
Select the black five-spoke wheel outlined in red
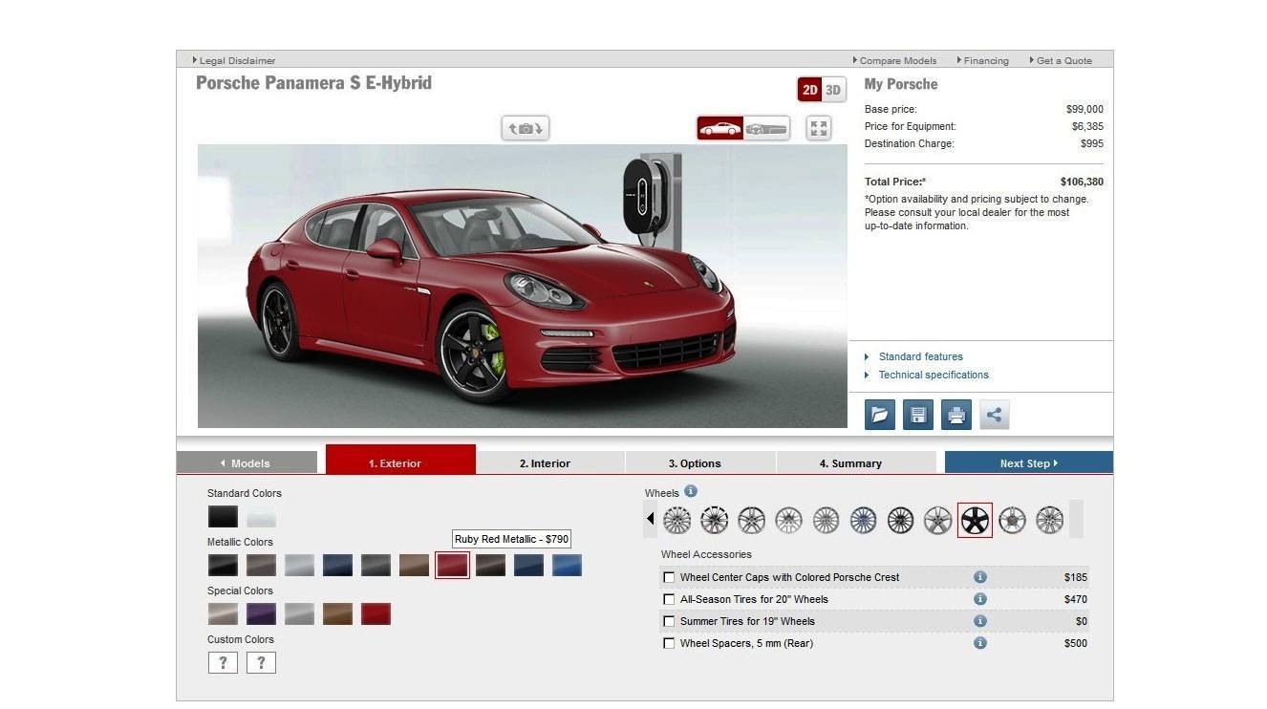coord(975,520)
